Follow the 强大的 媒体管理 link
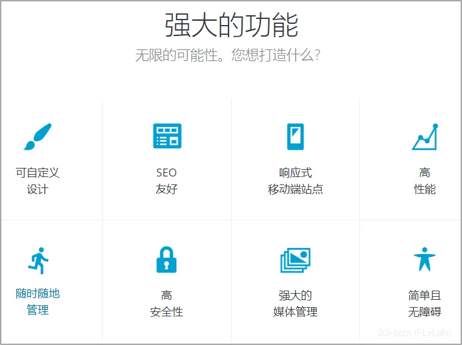This screenshot has width=462, height=345. click(295, 303)
